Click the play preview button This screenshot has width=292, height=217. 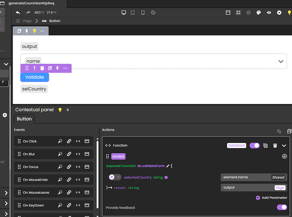click(279, 13)
